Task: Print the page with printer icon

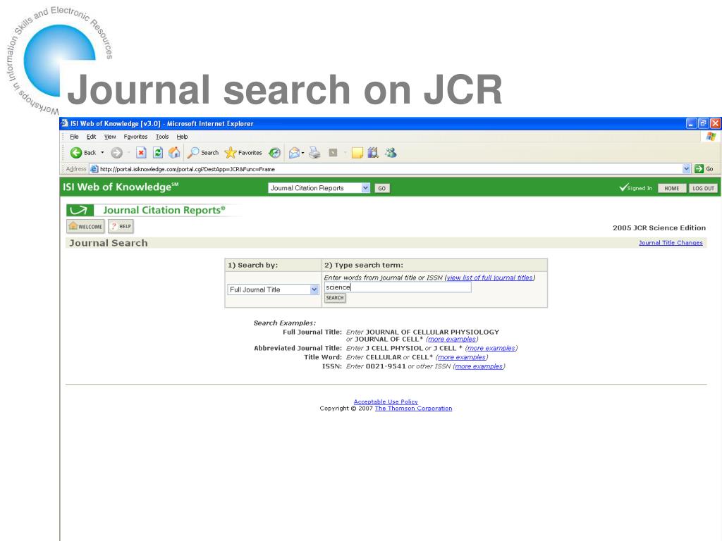Action: [x=314, y=153]
